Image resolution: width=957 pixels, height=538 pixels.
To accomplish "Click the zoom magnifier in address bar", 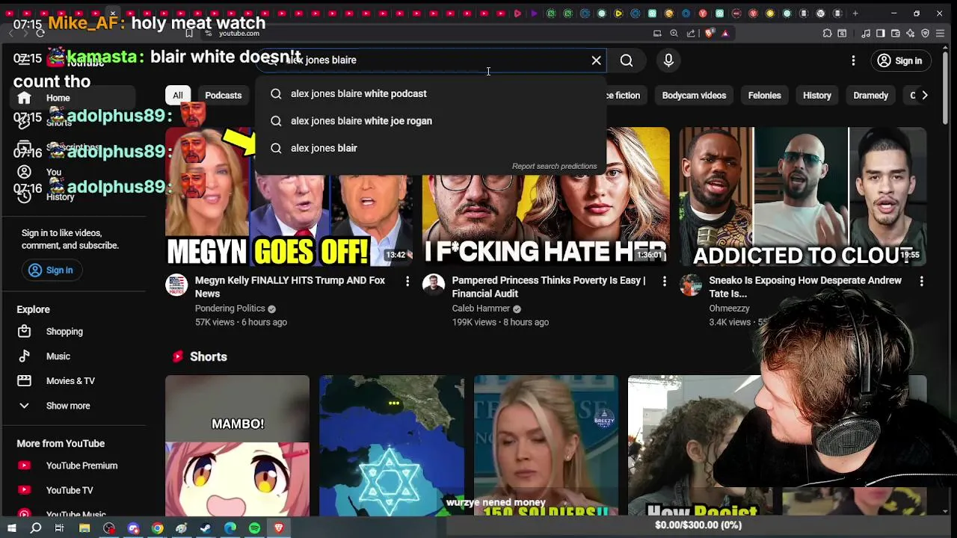I will click(674, 33).
